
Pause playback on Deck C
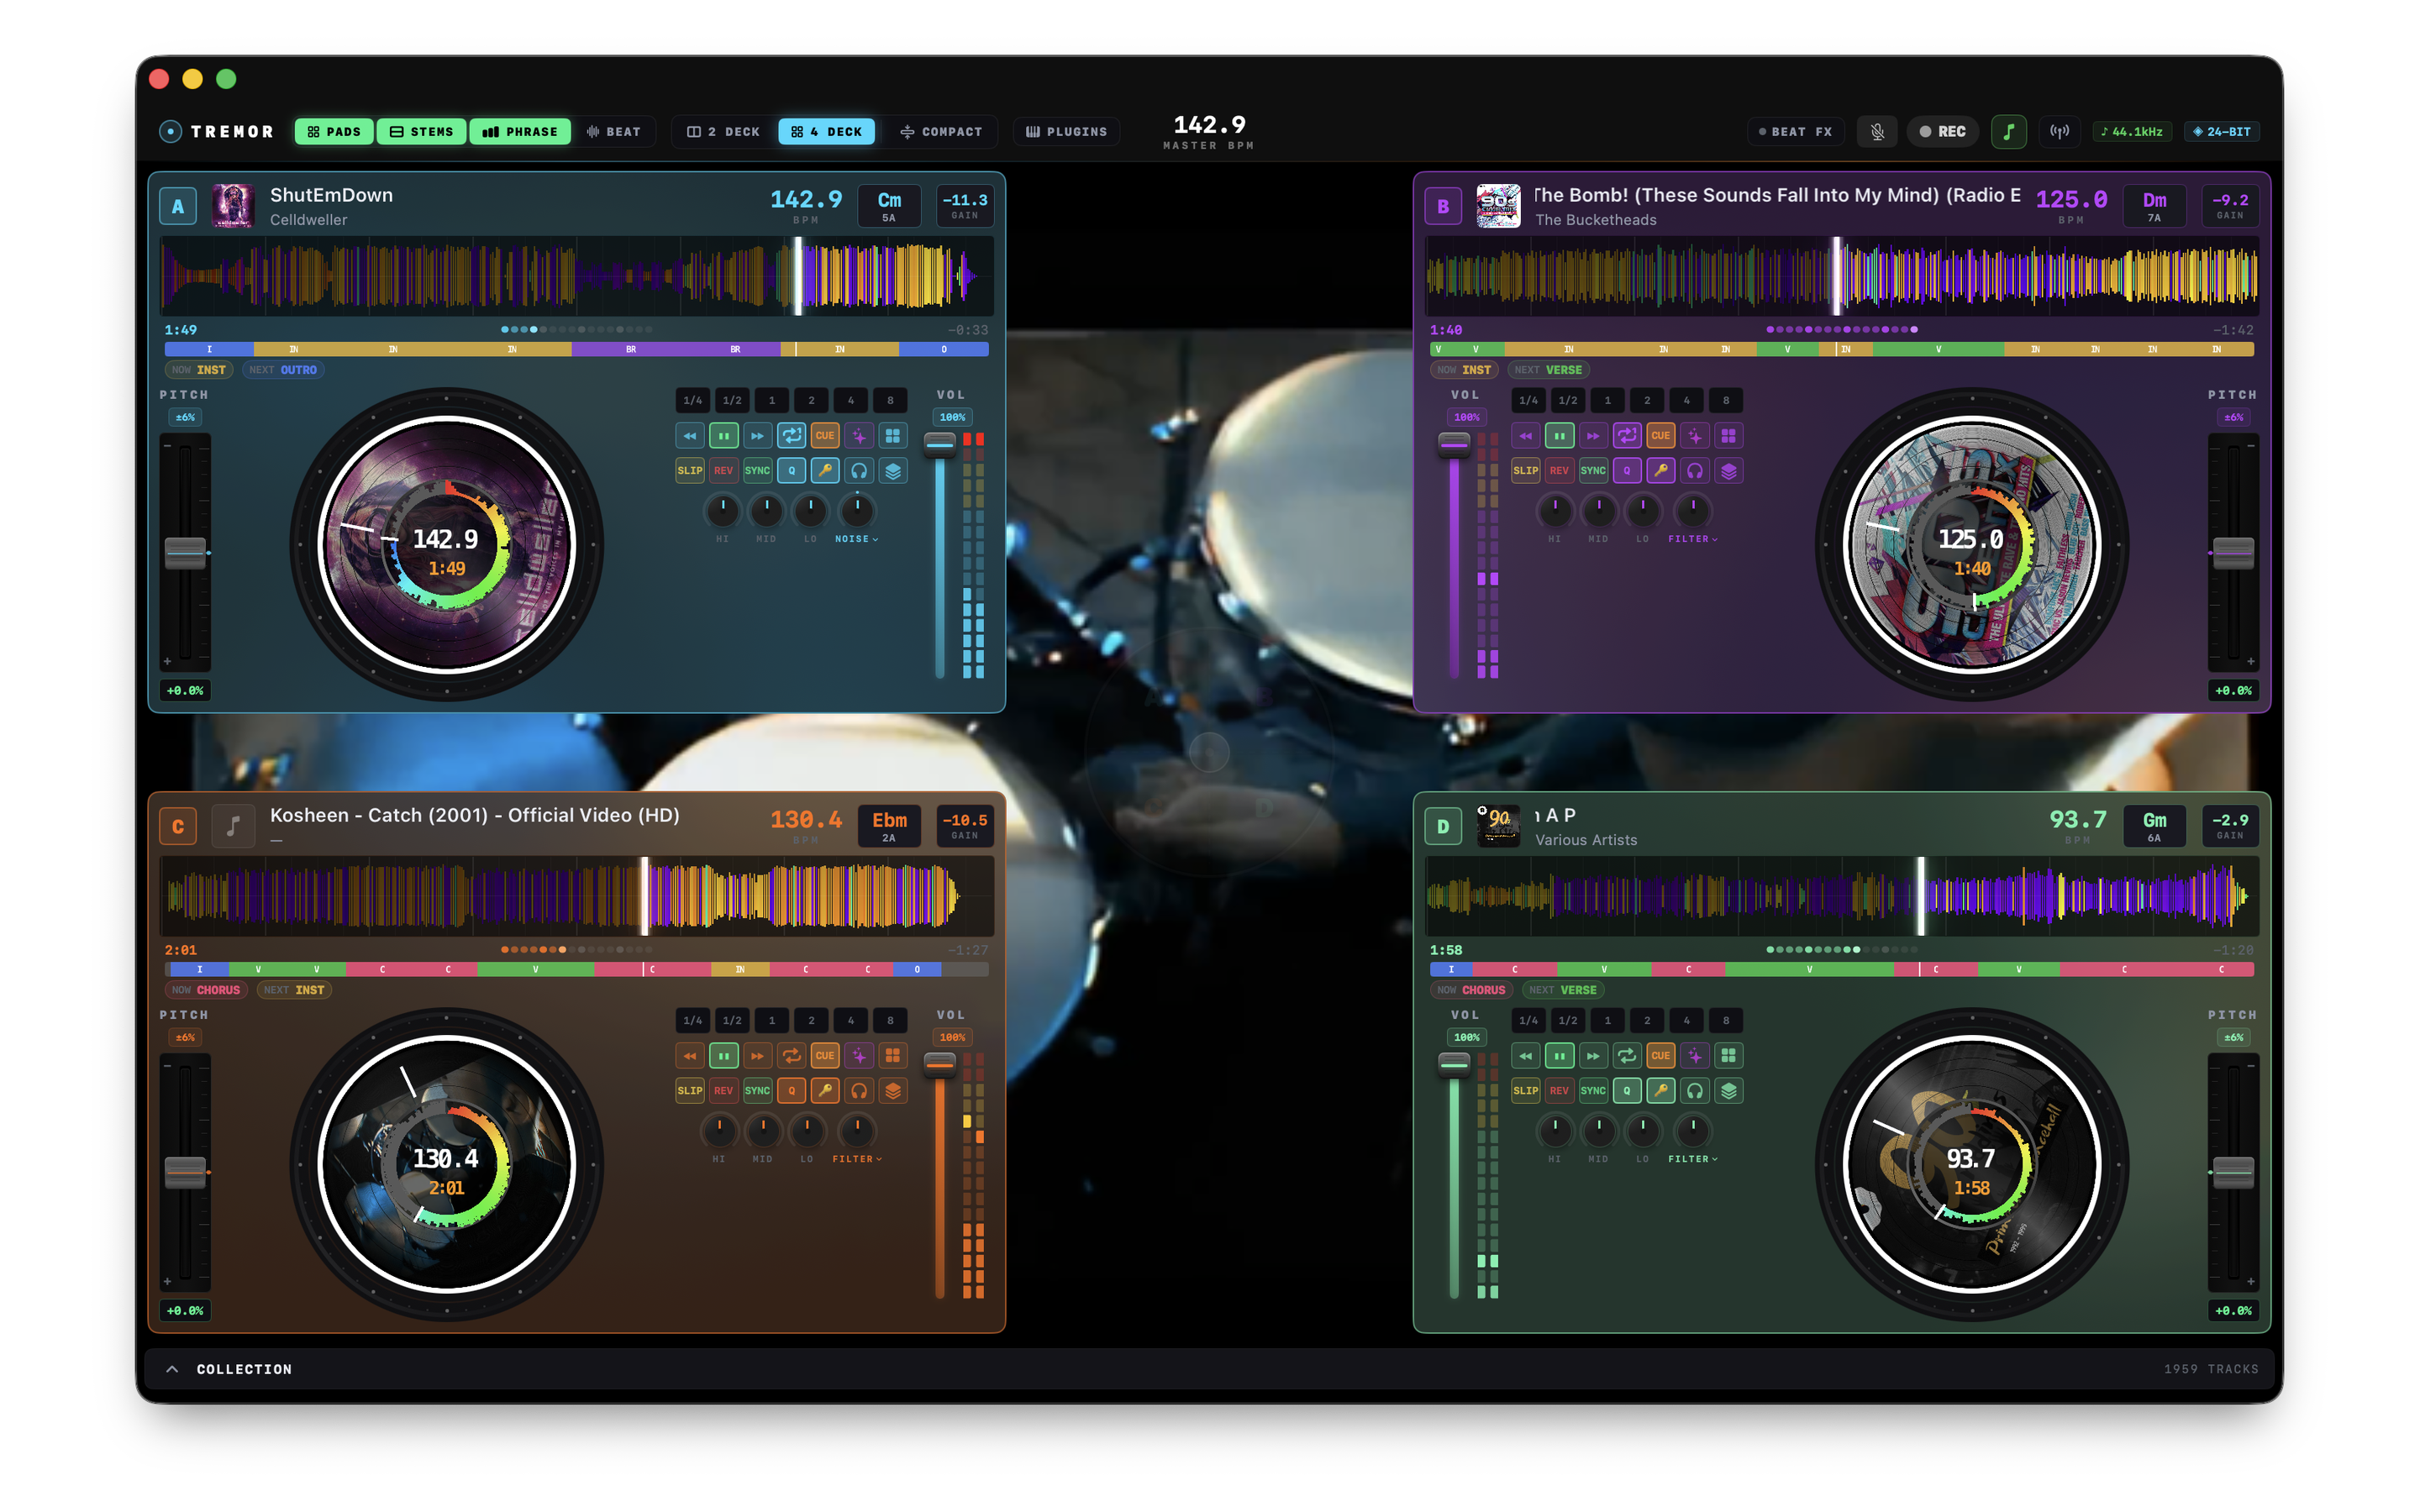click(723, 1056)
